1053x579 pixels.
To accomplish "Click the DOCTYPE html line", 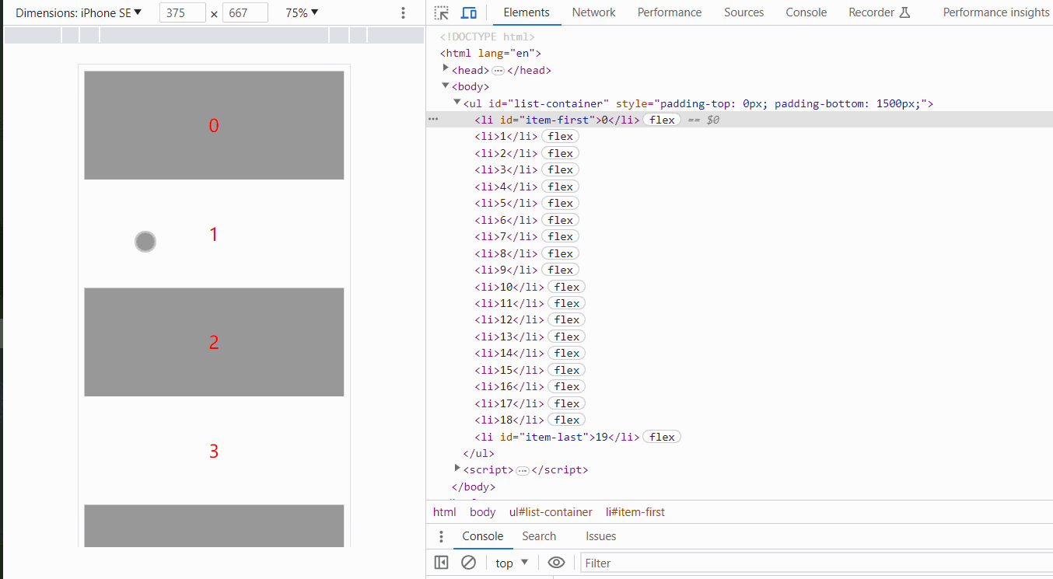I will (488, 37).
